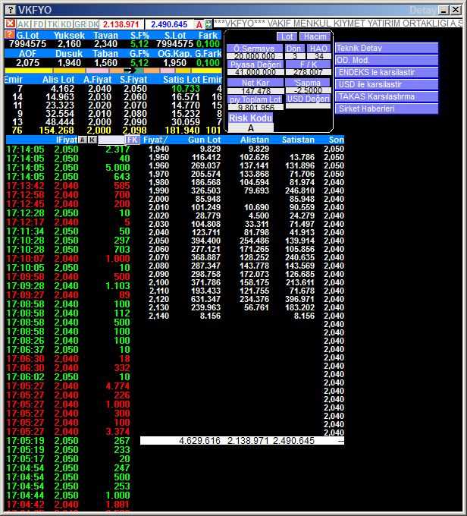
Task: Click the 17:13:42 trade row
Action: [x=68, y=186]
